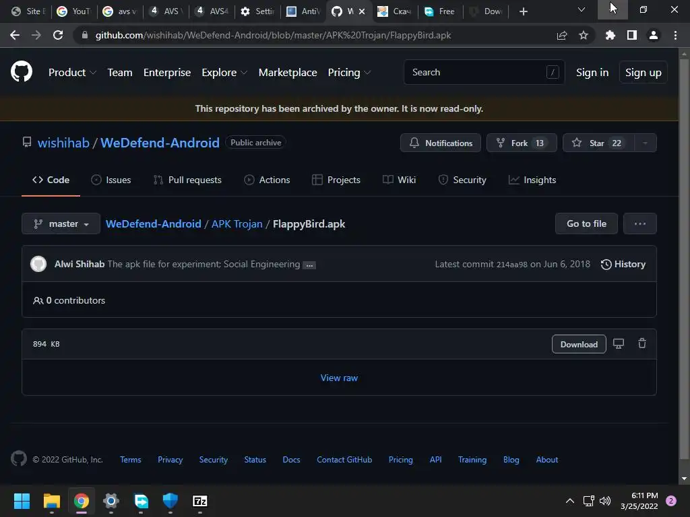The image size is (690, 517).
Task: Switch to the YouTube browser tab
Action: [x=74, y=11]
